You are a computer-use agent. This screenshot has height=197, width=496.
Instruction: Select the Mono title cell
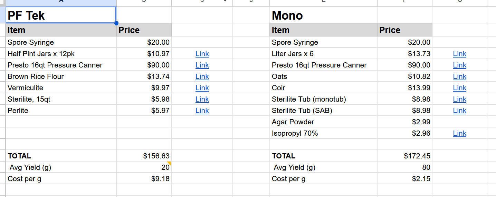tap(323, 15)
